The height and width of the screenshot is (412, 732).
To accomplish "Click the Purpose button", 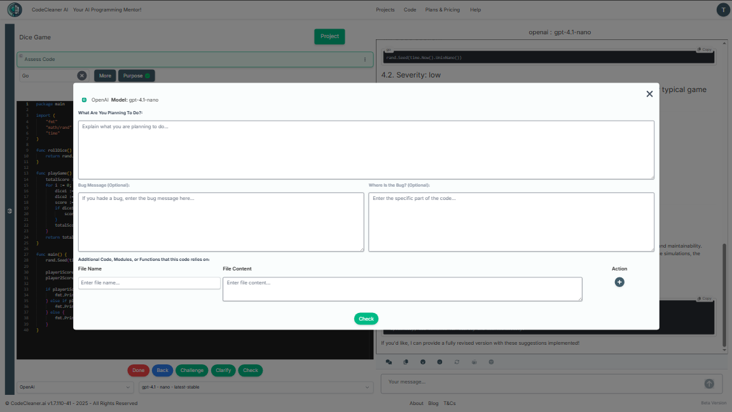I will pos(136,76).
